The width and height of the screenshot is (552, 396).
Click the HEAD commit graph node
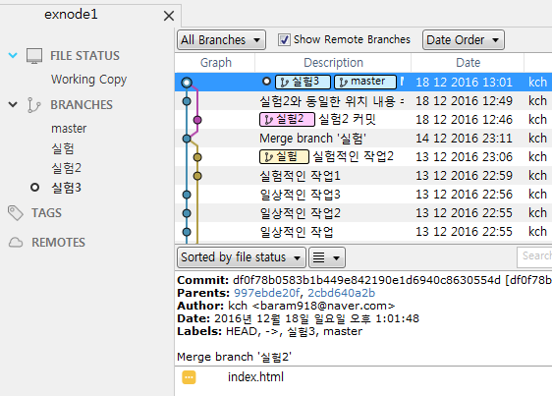pyautogui.click(x=187, y=83)
